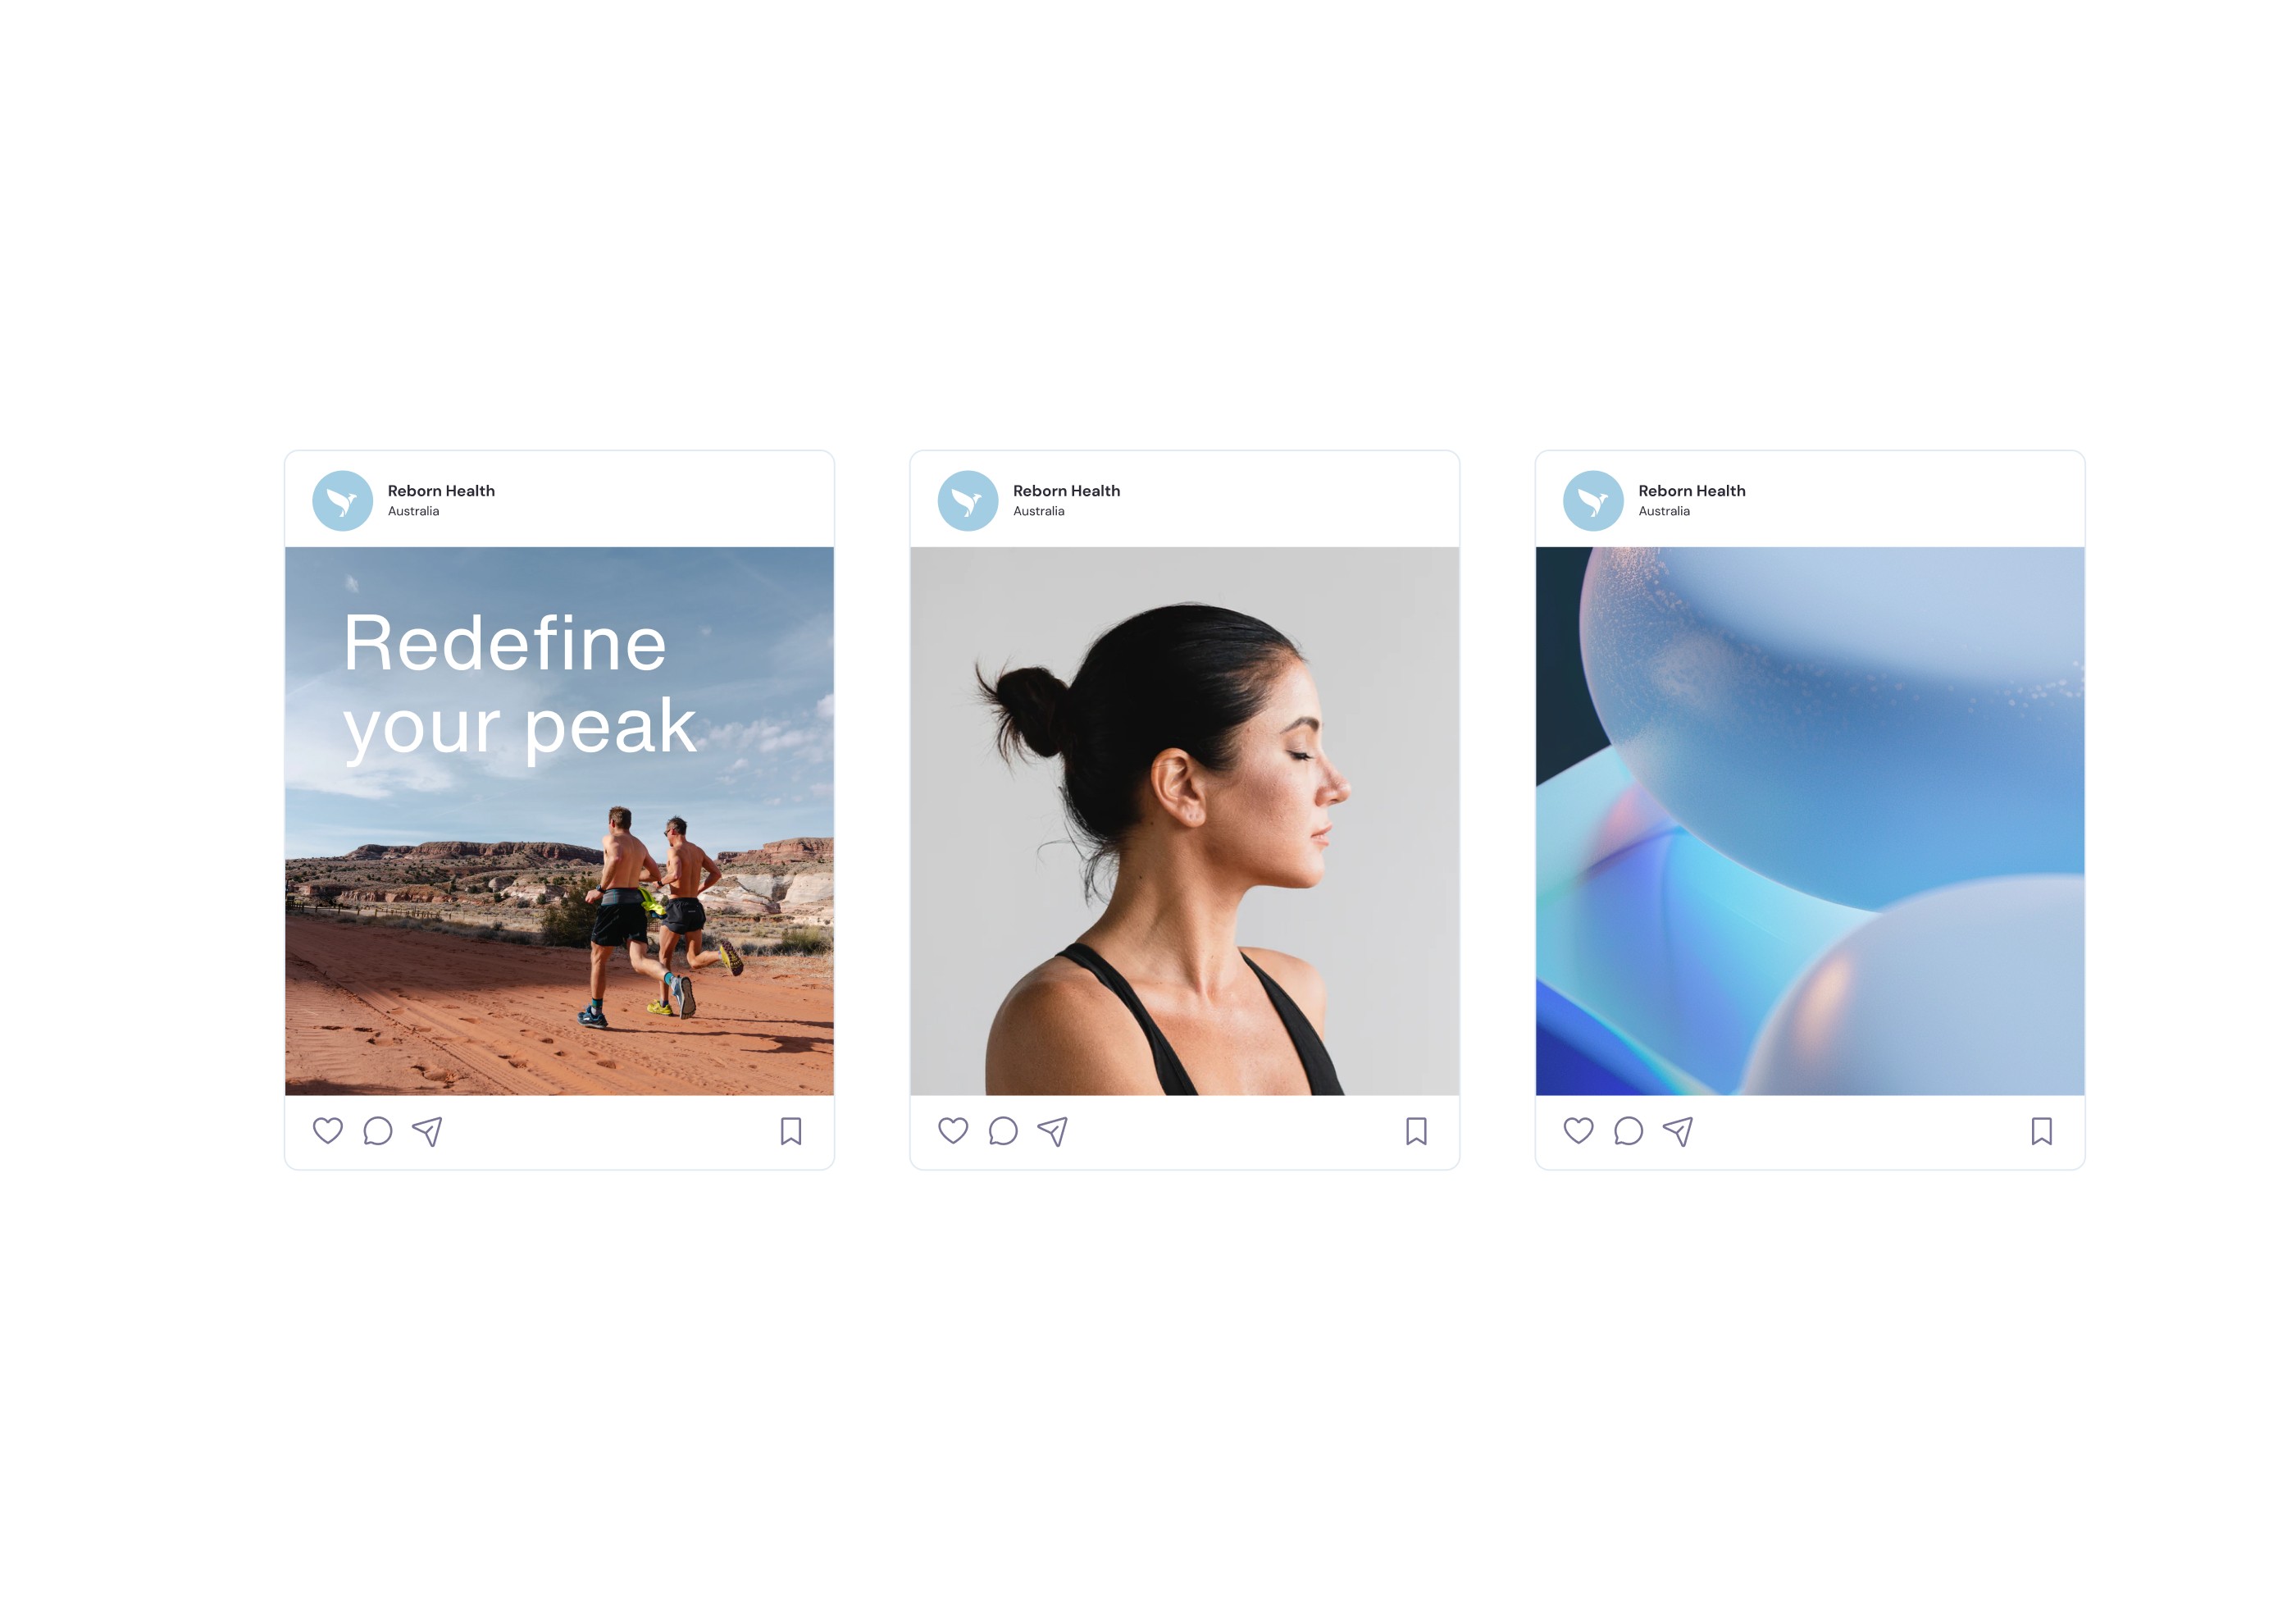Send the woman portrait post via share icon

click(x=1052, y=1132)
